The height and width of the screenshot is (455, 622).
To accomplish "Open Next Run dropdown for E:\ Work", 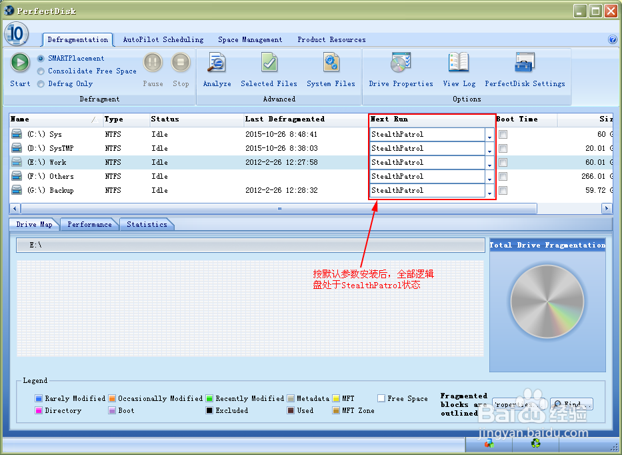I will point(489,163).
